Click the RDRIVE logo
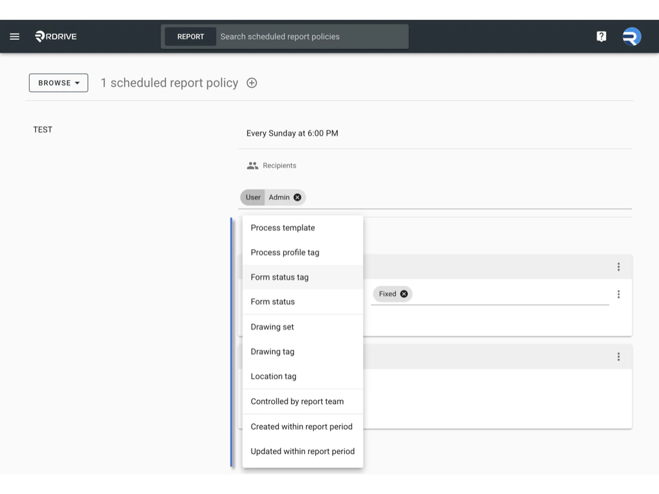This screenshot has height=494, width=659. tap(55, 36)
